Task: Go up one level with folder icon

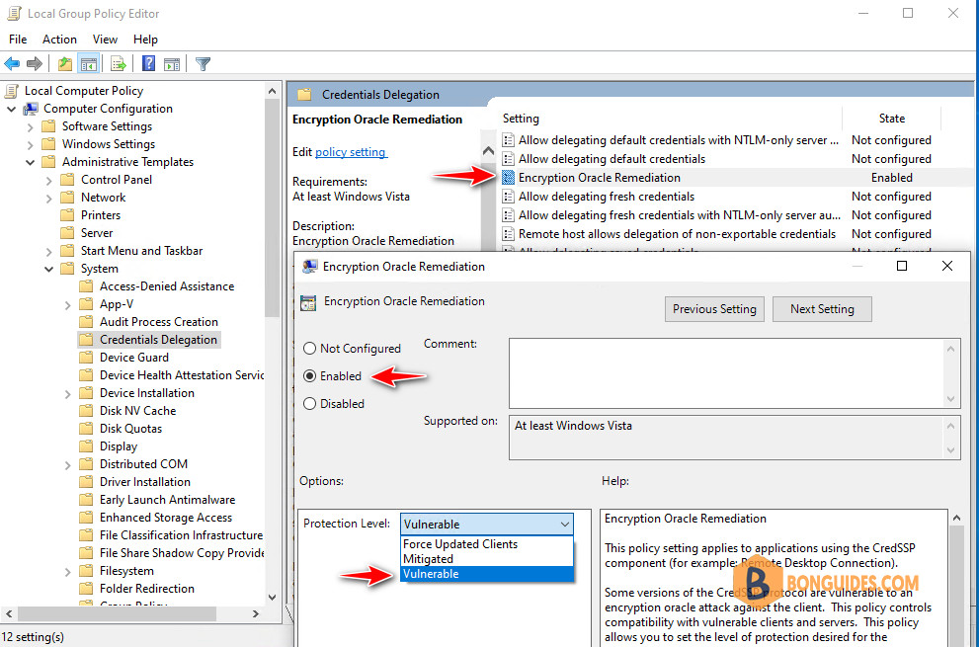Action: pos(64,63)
